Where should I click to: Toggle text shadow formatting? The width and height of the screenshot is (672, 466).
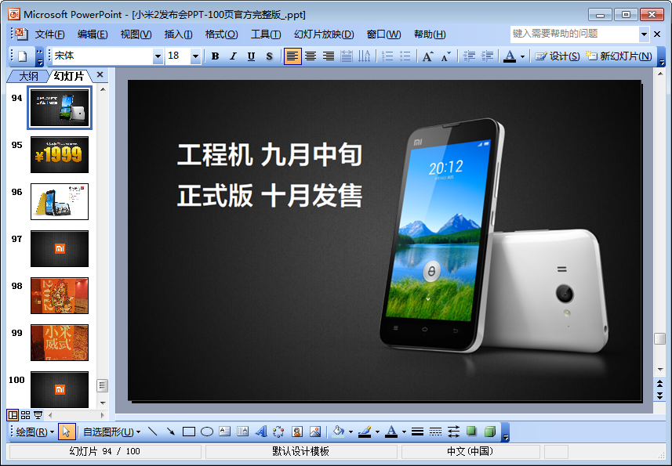click(269, 56)
